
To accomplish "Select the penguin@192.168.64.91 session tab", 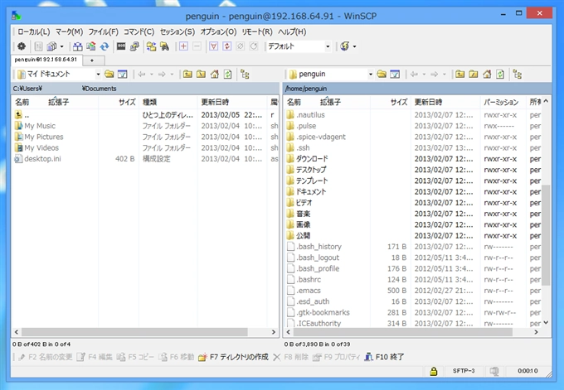I will pos(46,60).
